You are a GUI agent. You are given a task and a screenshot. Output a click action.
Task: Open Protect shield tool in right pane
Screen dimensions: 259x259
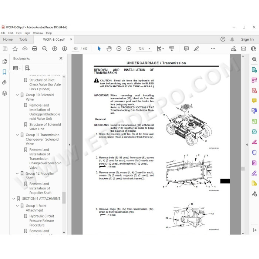click(254, 152)
